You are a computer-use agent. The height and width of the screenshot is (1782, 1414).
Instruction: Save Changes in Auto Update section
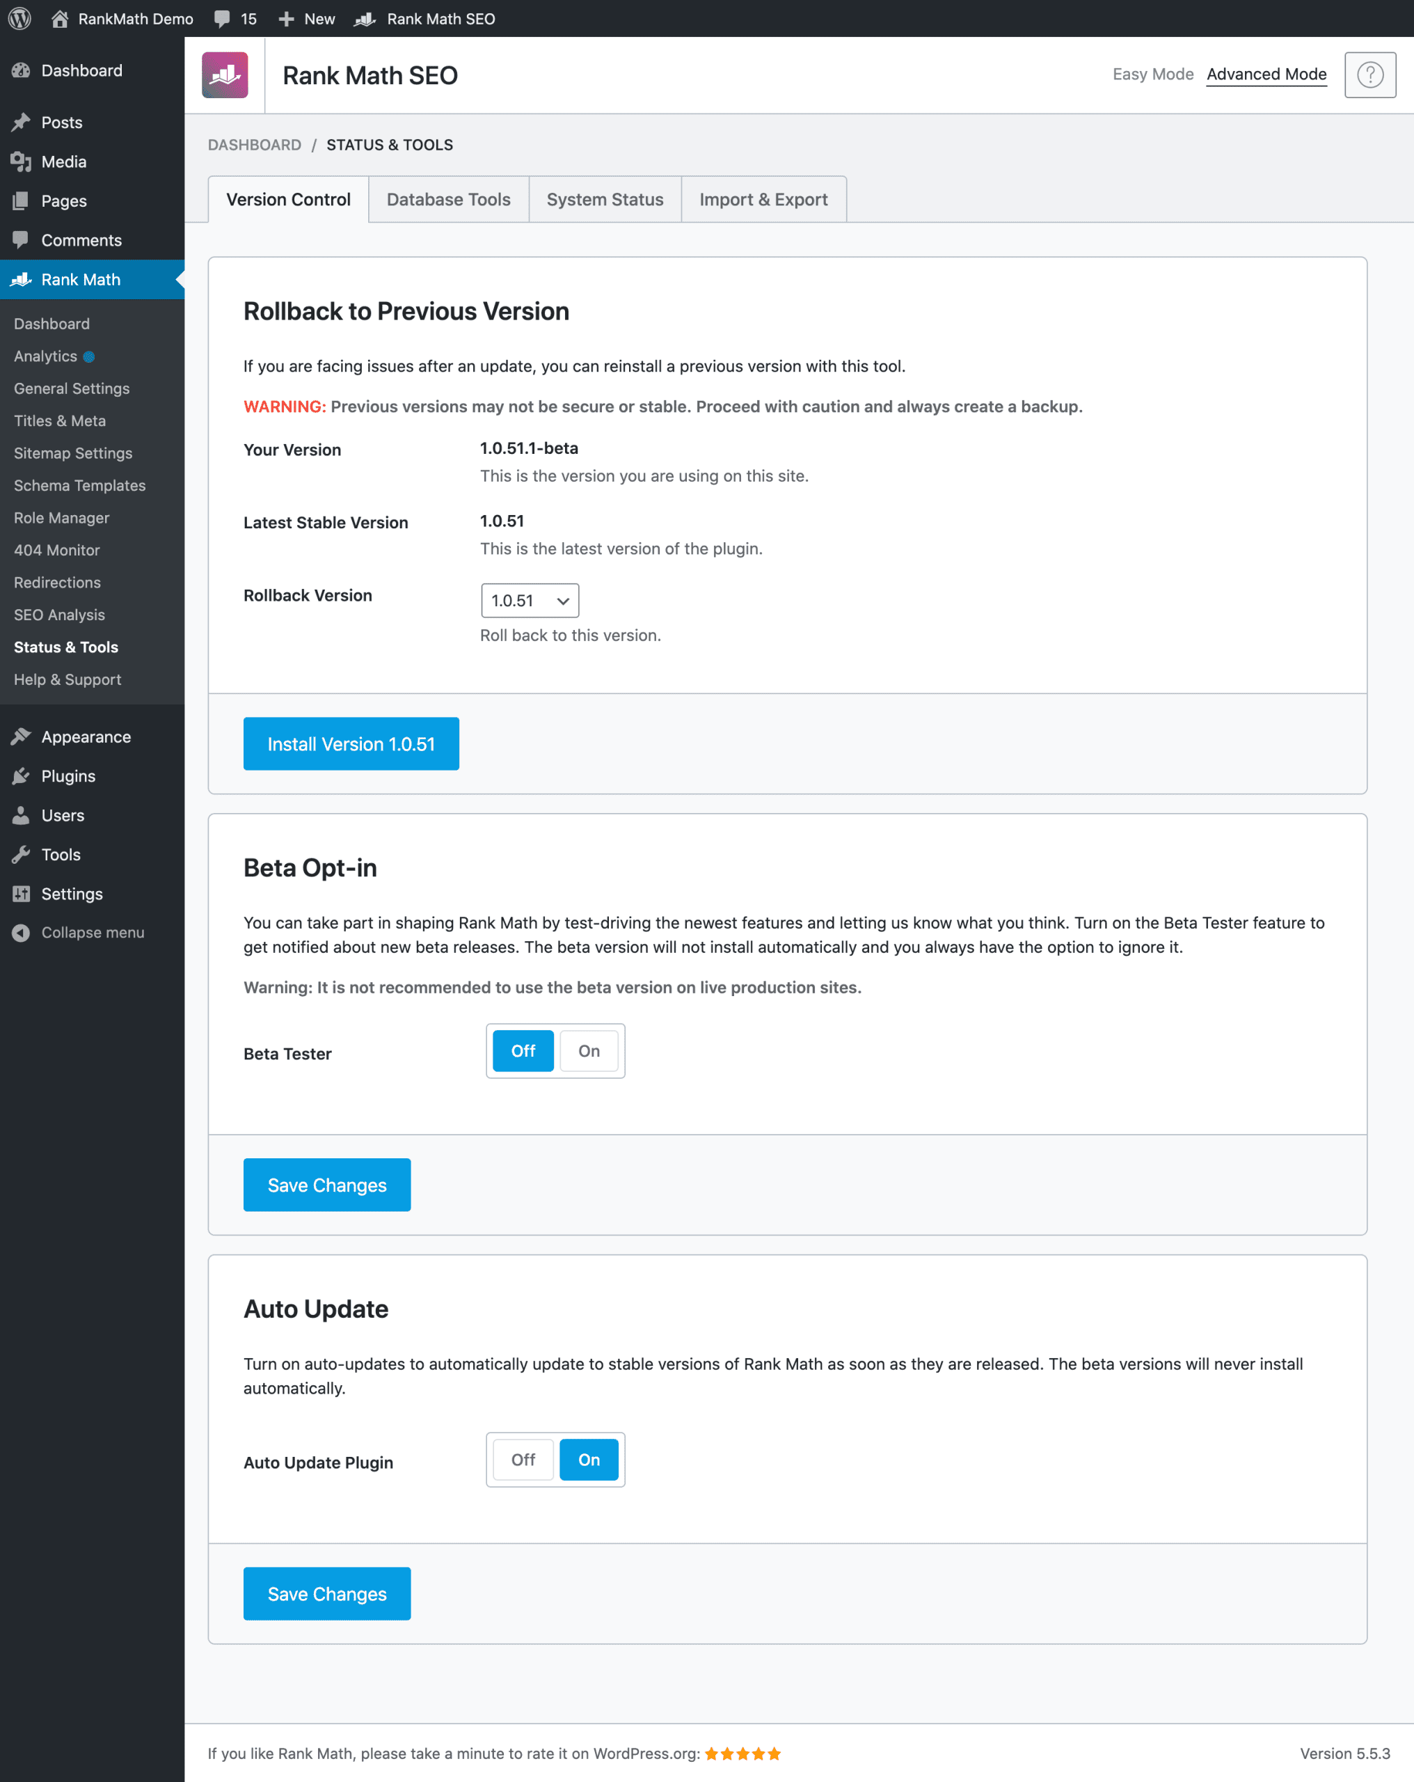coord(327,1593)
